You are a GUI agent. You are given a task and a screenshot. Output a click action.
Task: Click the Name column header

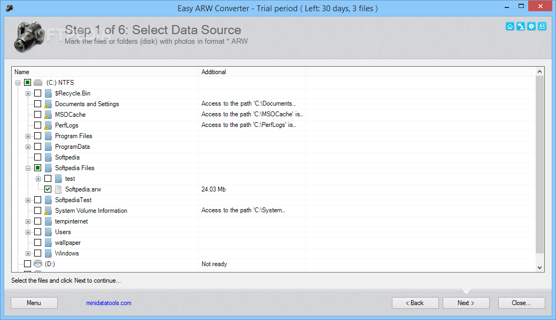click(105, 72)
